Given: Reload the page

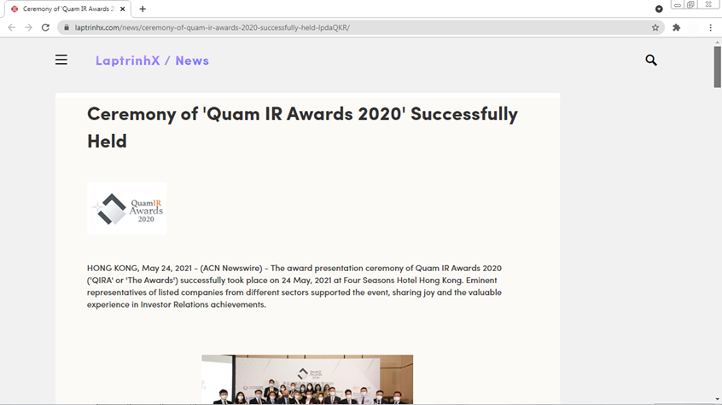Looking at the screenshot, I should [x=45, y=27].
